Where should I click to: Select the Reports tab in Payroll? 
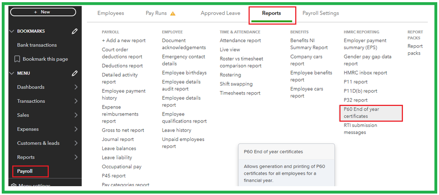coord(272,13)
